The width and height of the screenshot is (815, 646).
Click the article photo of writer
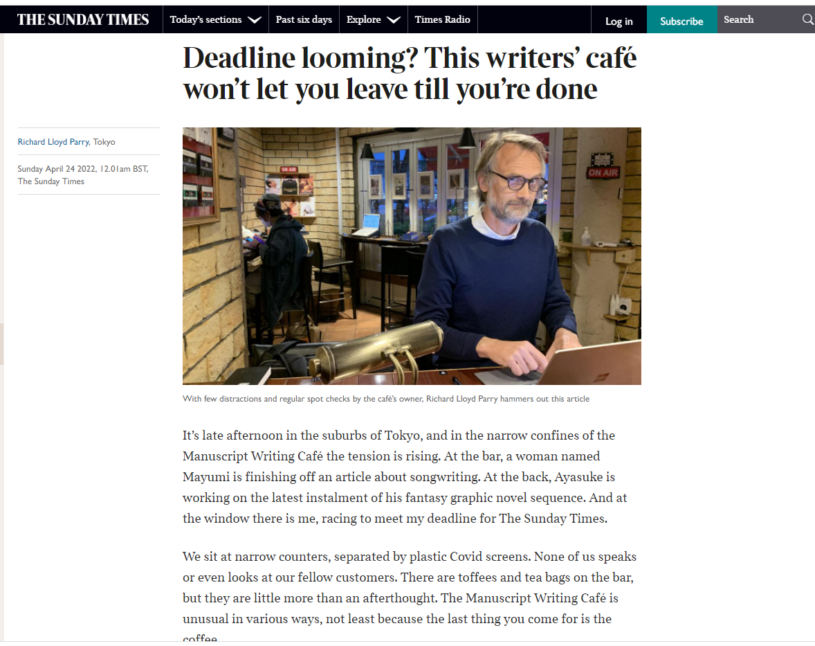(x=412, y=256)
